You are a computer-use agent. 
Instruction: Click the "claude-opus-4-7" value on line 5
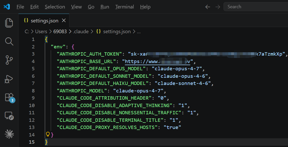pos(177,69)
